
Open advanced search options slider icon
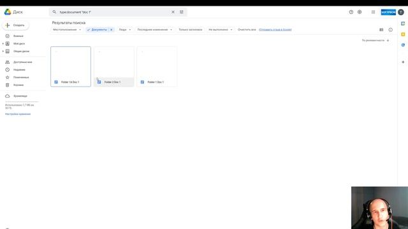point(182,12)
